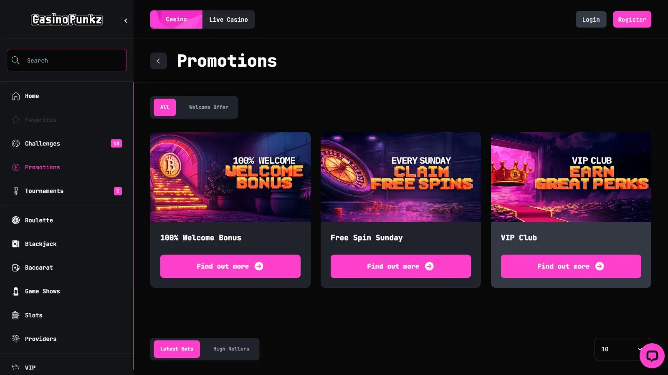Open Challenges via its sidebar icon

pos(16,144)
